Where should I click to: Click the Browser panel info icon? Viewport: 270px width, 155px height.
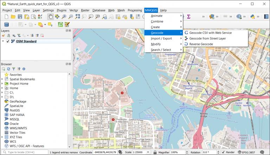pyautogui.click(x=24, y=69)
